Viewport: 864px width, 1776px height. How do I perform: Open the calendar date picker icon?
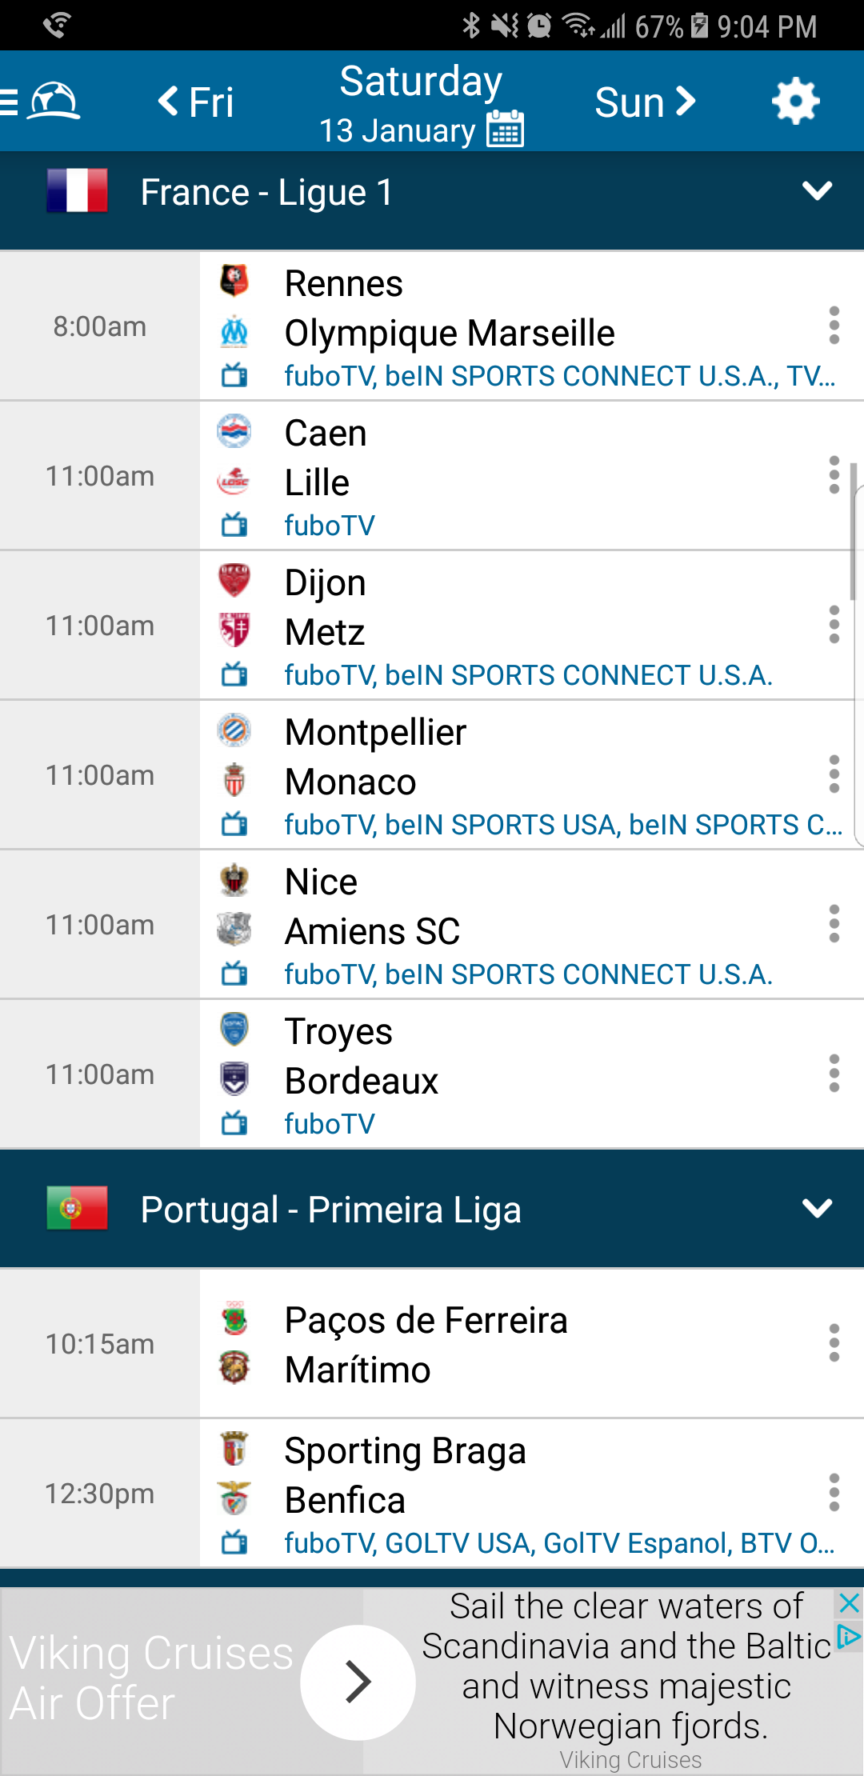pos(506,129)
